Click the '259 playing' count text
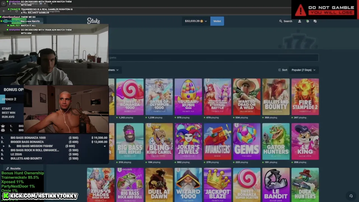The image size is (359, 202). (x=300, y=162)
